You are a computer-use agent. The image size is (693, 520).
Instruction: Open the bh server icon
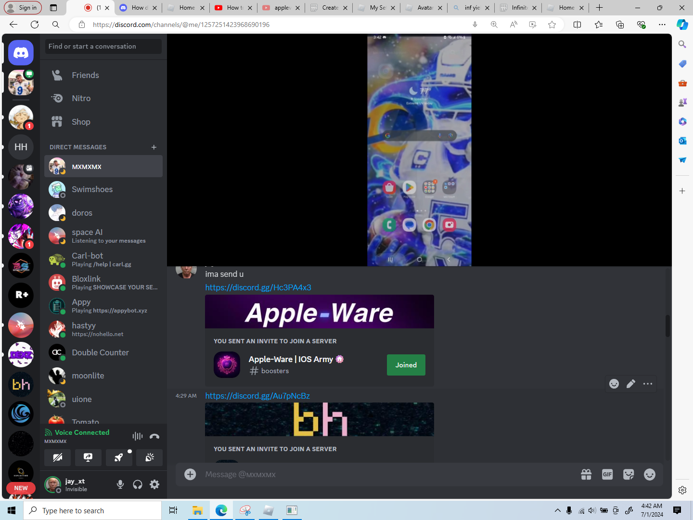(x=21, y=384)
